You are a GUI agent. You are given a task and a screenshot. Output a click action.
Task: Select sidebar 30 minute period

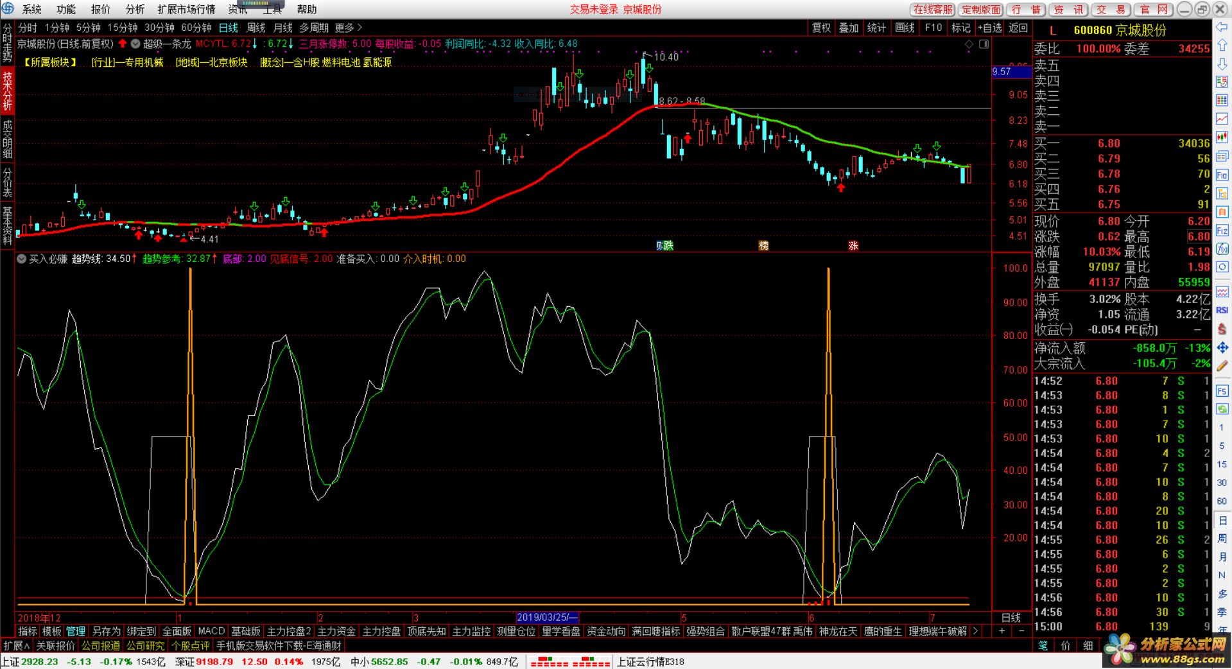[1222, 482]
